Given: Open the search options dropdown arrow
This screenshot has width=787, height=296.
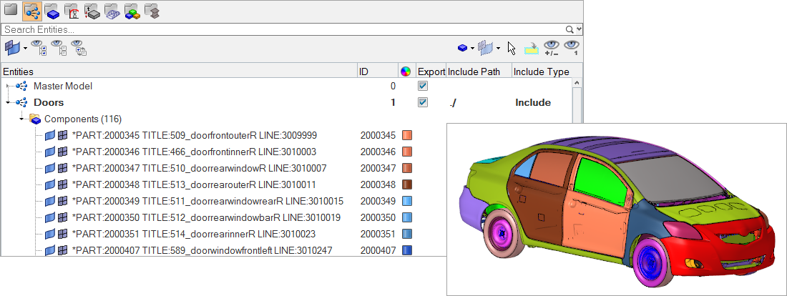Looking at the screenshot, I should tap(579, 29).
